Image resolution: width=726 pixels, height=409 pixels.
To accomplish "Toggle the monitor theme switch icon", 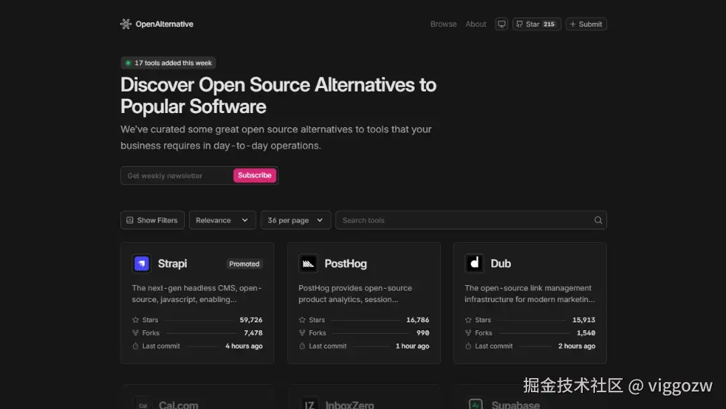I will pyautogui.click(x=501, y=24).
